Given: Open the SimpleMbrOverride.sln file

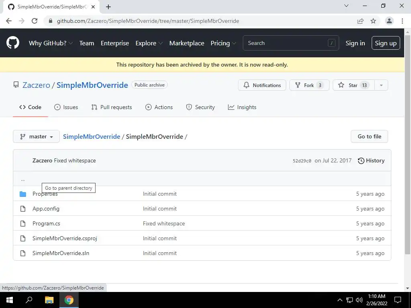Looking at the screenshot, I should point(61,253).
